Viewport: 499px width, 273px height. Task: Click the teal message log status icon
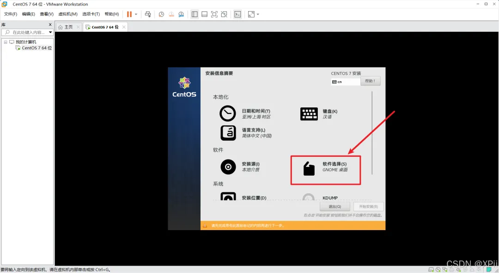[489, 269]
